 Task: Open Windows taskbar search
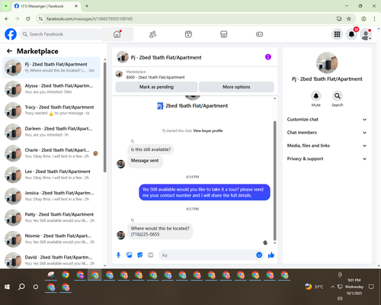pos(21,287)
